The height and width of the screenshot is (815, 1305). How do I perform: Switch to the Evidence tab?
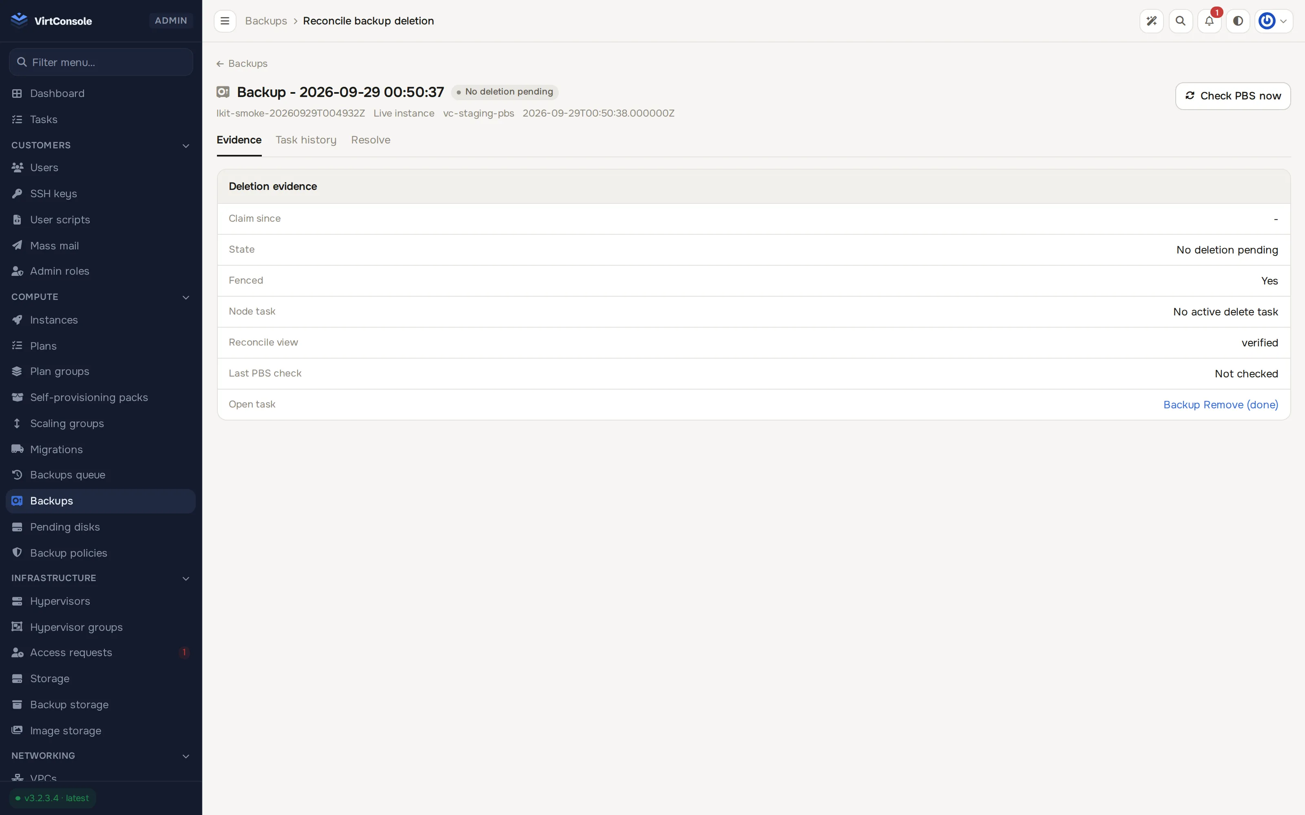point(239,140)
